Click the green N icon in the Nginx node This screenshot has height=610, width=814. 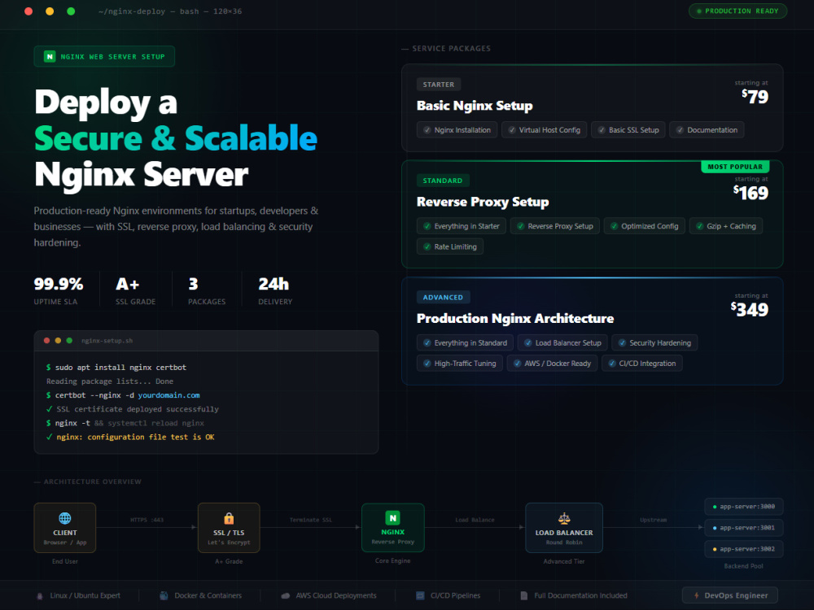tap(393, 517)
